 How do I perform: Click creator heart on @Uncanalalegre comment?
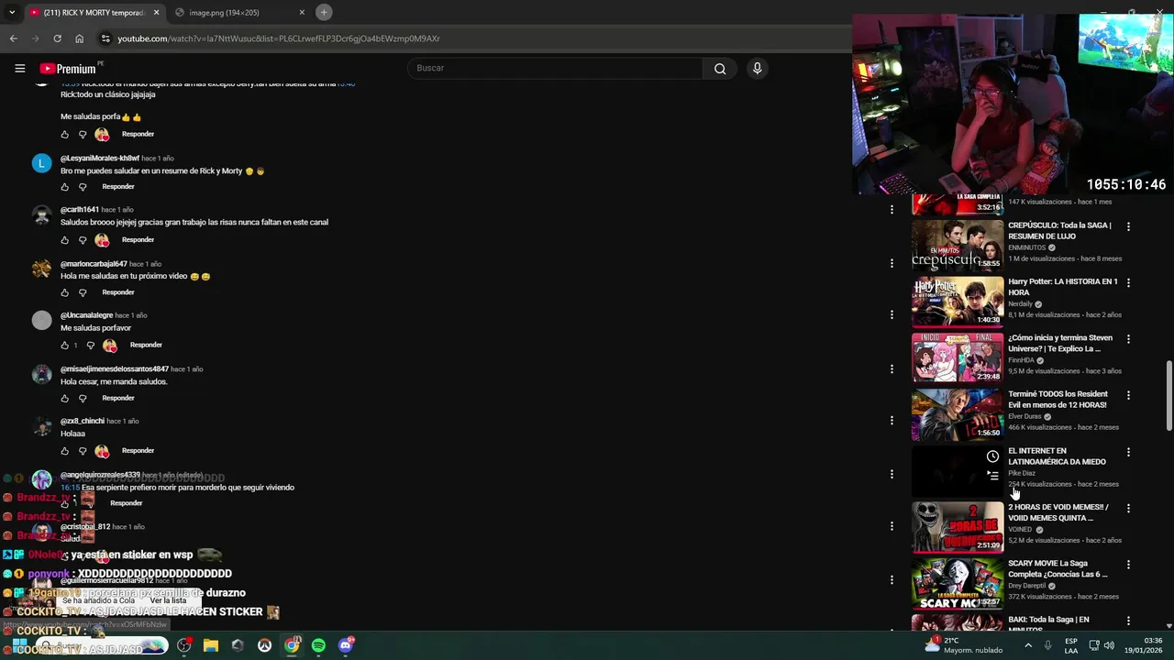coord(110,346)
